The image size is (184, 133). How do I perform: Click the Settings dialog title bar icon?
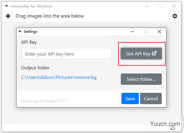tap(20, 31)
